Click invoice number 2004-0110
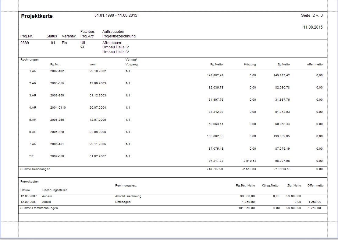 pos(58,108)
